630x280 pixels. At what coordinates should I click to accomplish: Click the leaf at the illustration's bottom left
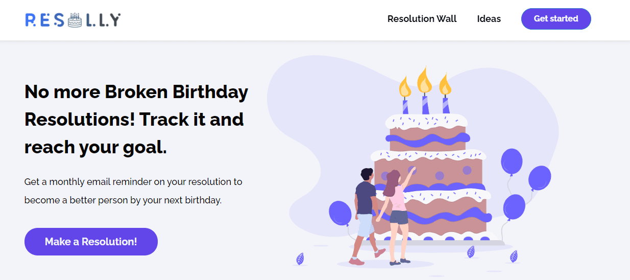tap(300, 259)
